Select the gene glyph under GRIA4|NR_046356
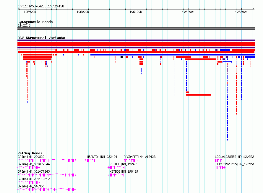 [x=47, y=190]
